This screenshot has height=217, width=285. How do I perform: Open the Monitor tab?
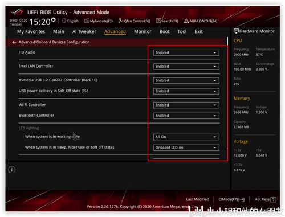pyautogui.click(x=142, y=31)
